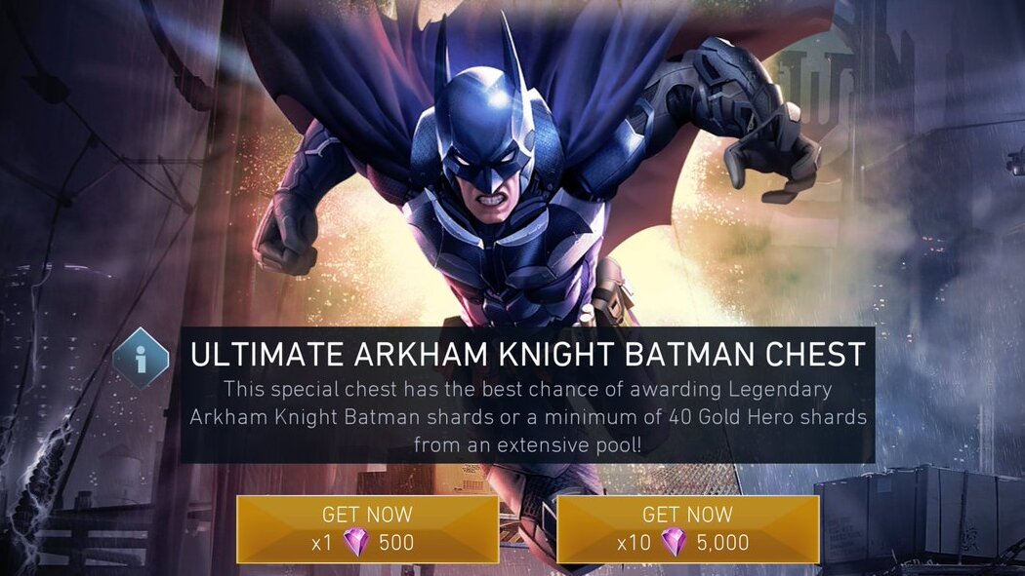The height and width of the screenshot is (576, 1025).
Task: Click the stacked crates in the background
Action: [919, 516]
